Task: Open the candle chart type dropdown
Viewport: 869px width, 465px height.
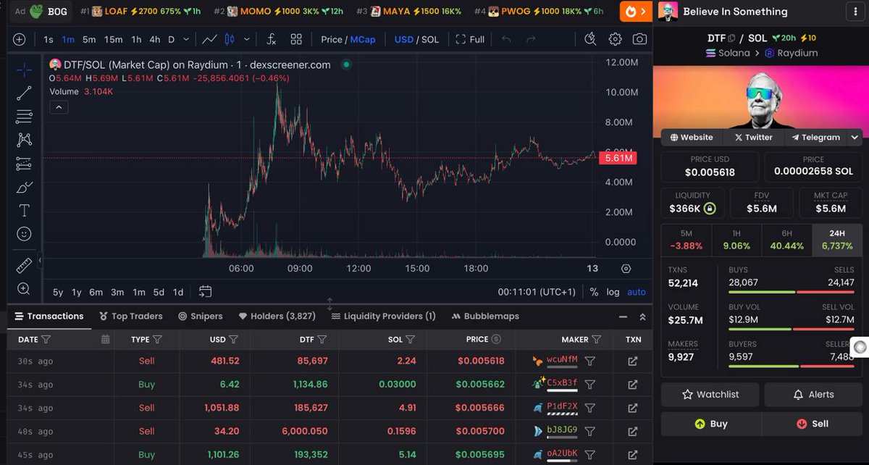Action: pyautogui.click(x=248, y=39)
